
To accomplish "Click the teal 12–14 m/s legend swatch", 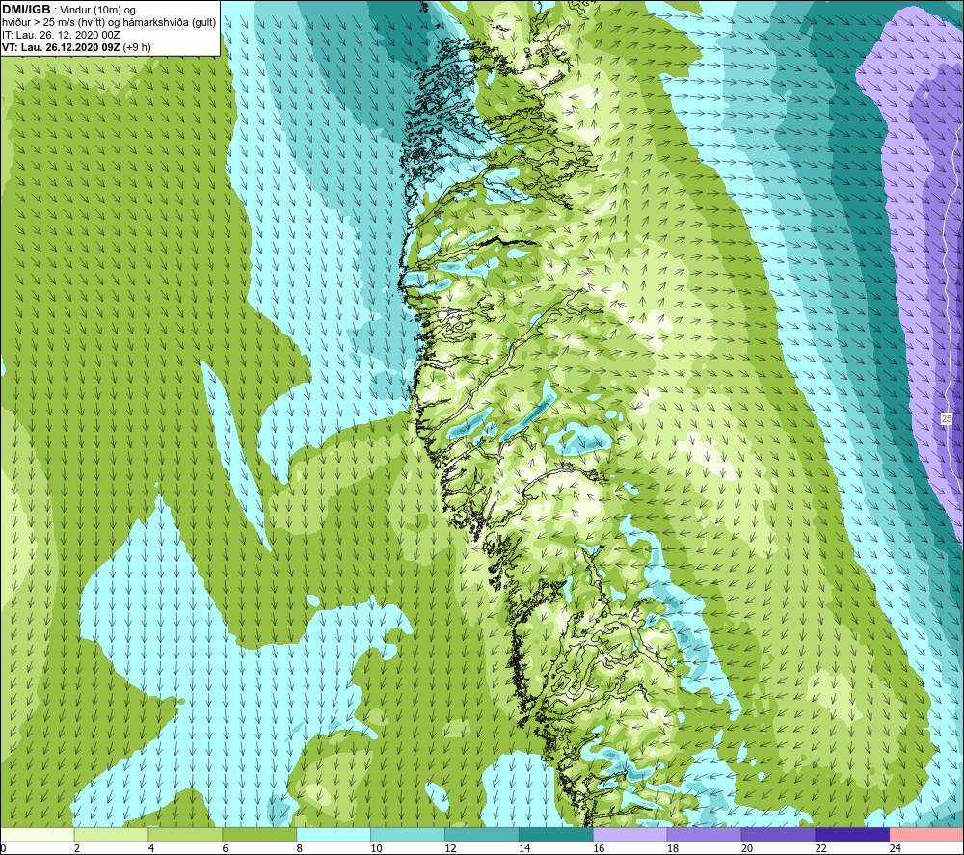I will [x=481, y=835].
